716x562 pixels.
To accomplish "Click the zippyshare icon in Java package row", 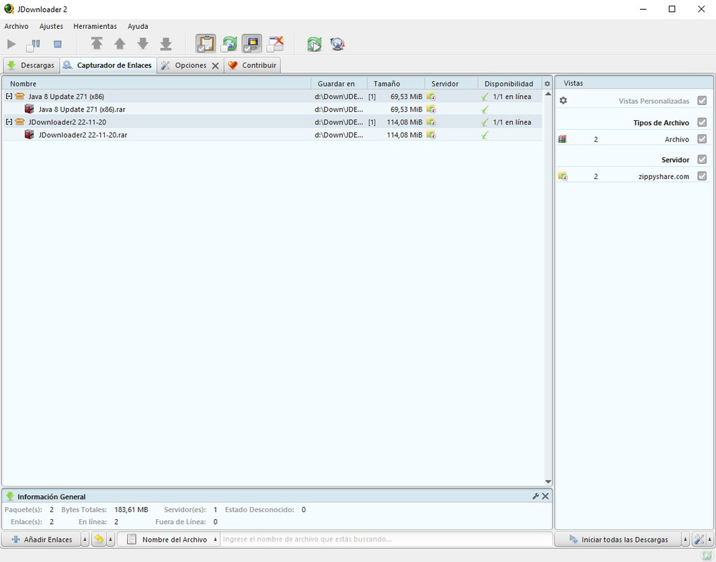I will coord(431,96).
